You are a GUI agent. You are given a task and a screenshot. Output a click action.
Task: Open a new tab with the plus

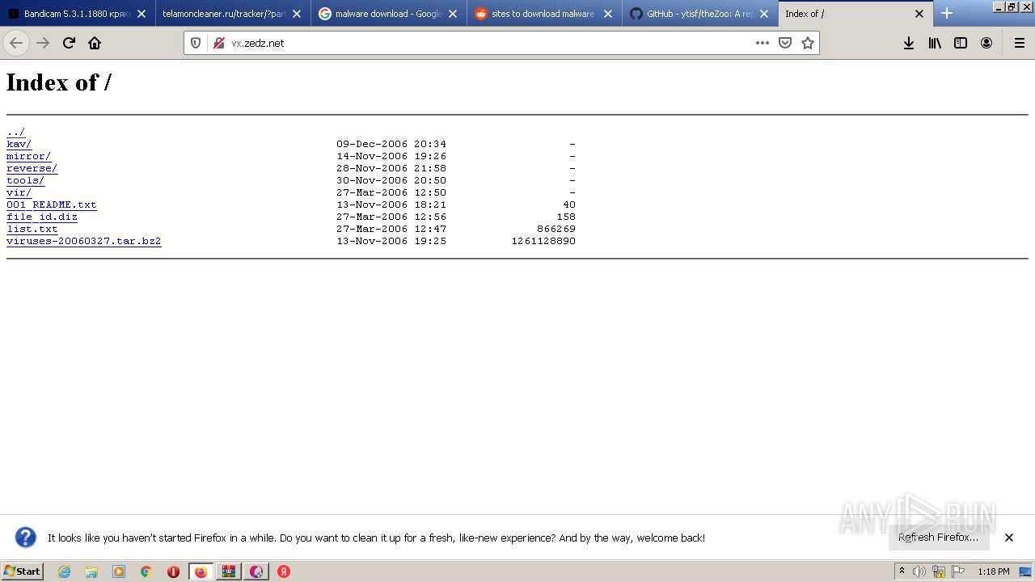(947, 13)
